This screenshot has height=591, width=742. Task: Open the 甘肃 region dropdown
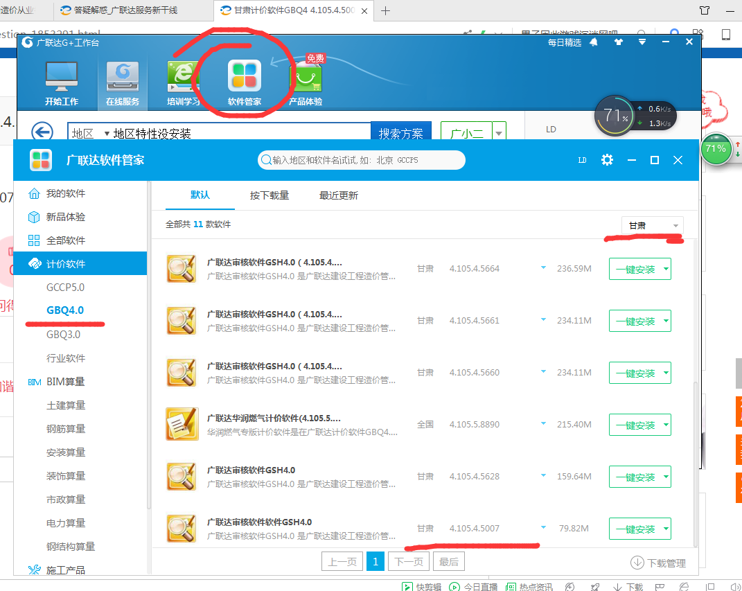pos(652,226)
